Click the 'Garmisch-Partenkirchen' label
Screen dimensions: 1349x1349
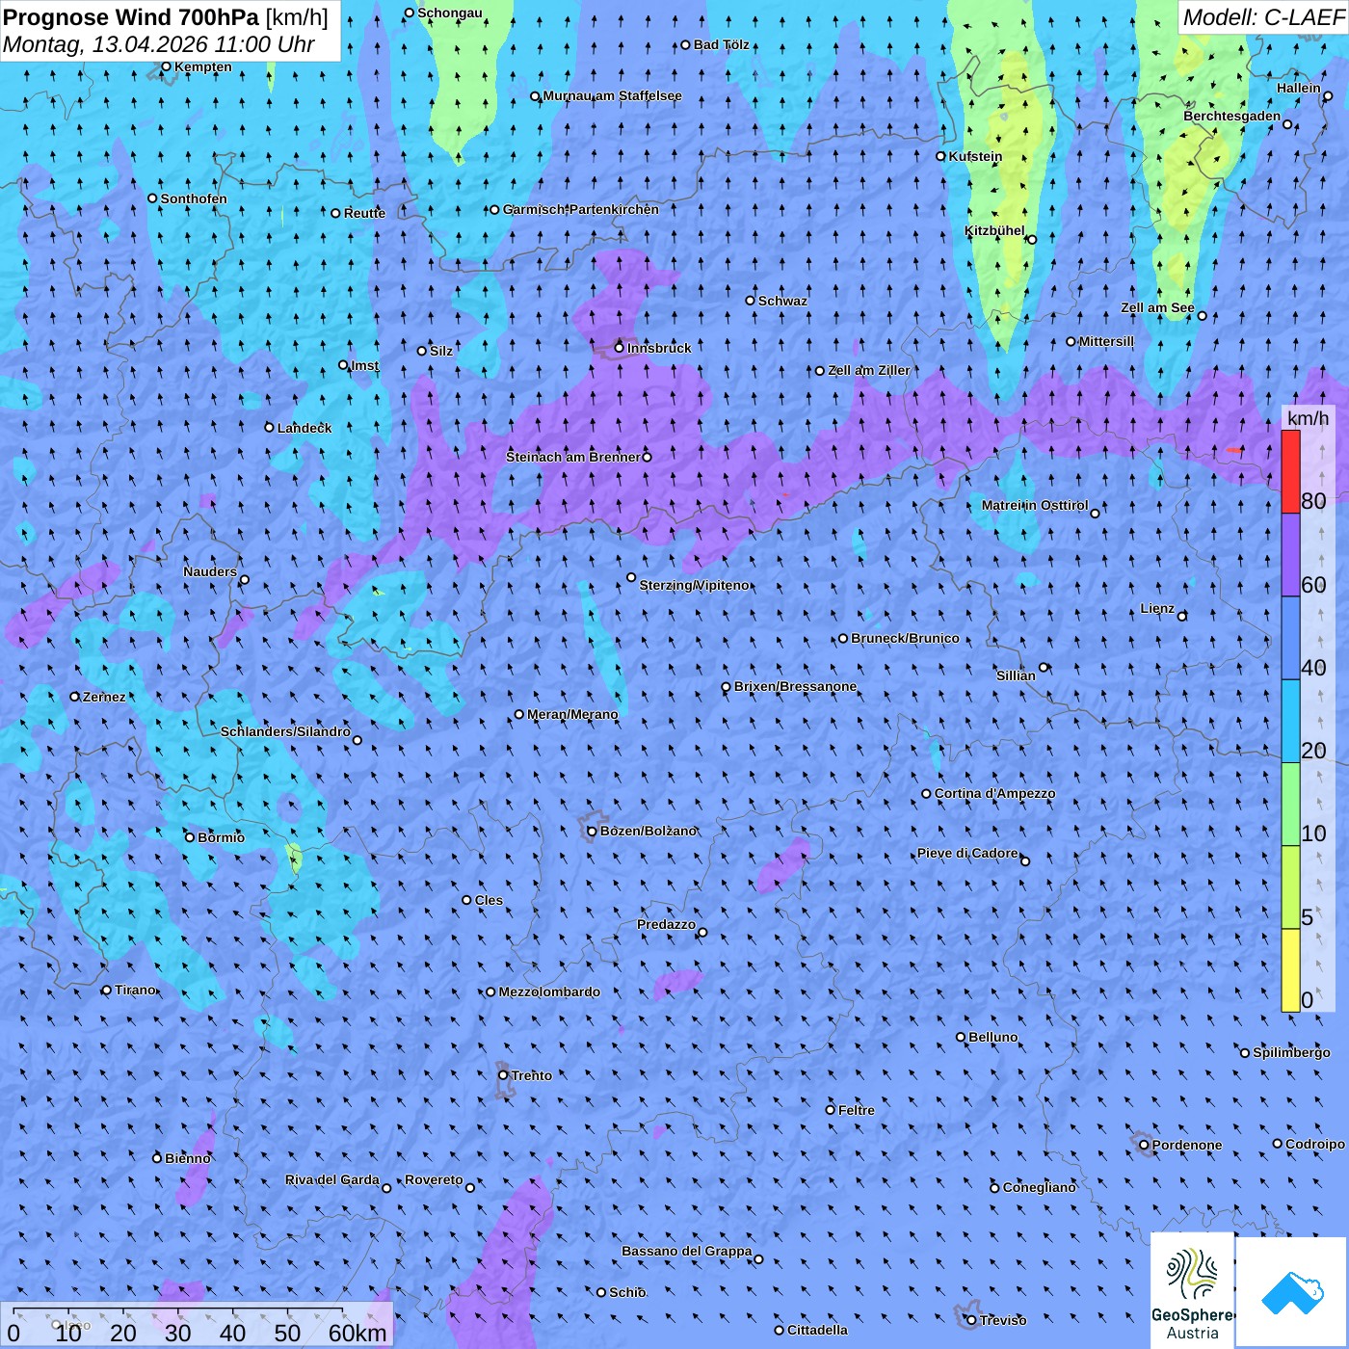[581, 209]
